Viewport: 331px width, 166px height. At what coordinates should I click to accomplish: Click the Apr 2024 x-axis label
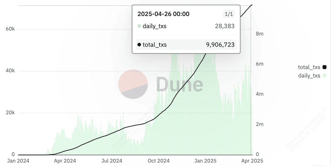coord(65,161)
